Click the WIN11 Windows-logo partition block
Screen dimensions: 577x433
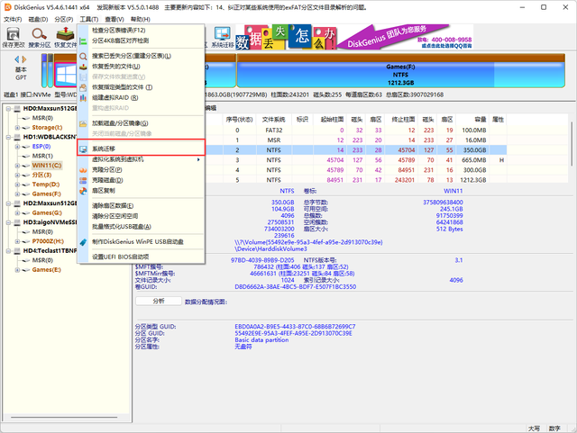point(66,75)
